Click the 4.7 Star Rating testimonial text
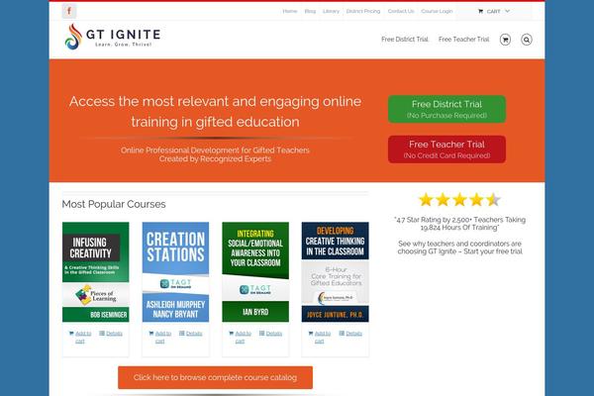 (459, 224)
